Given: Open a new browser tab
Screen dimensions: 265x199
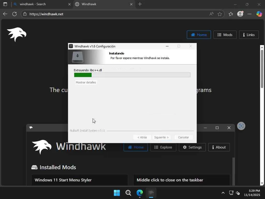Looking at the screenshot, I should [140, 4].
